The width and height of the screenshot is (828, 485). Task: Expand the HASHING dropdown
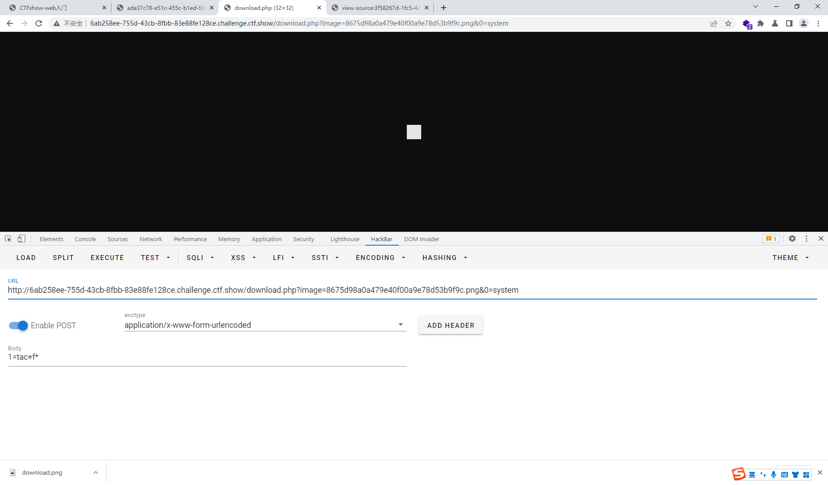click(445, 258)
